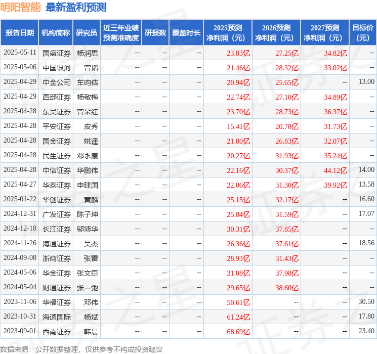The image size is (377, 354).
Task: Click the 2024-12-31 report date
Action: (20, 213)
